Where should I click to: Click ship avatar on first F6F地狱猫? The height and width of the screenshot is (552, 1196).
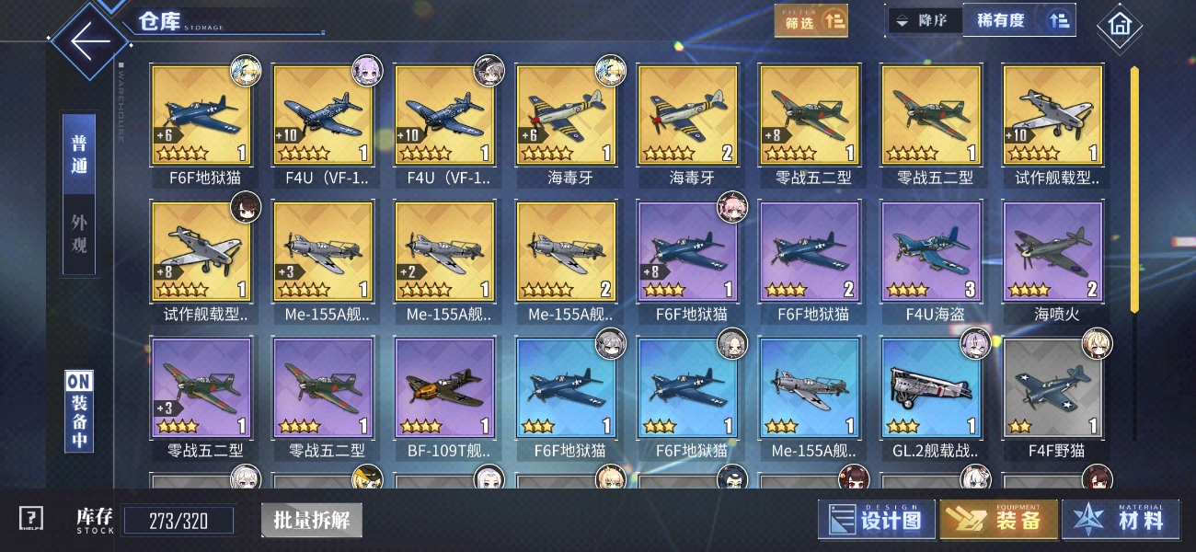click(x=245, y=70)
